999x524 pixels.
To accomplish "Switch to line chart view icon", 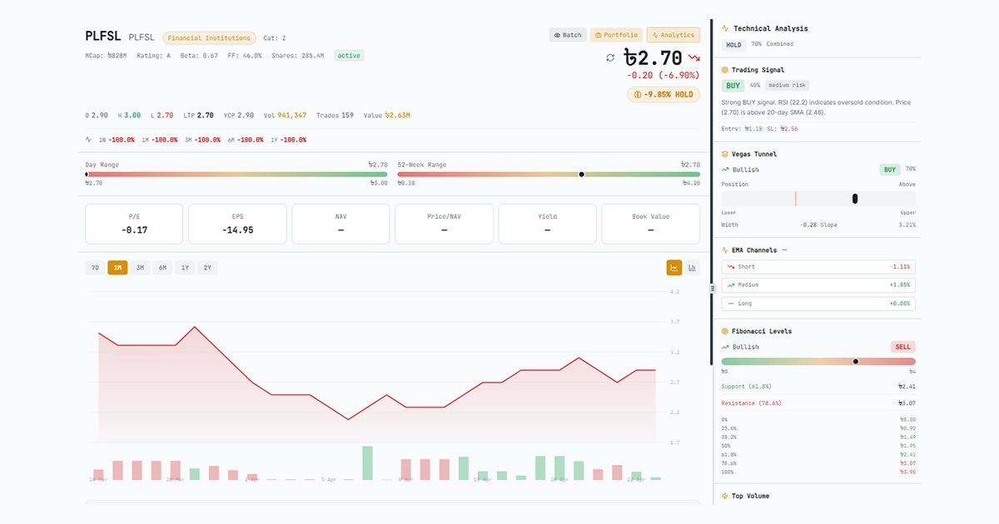I will tap(673, 267).
